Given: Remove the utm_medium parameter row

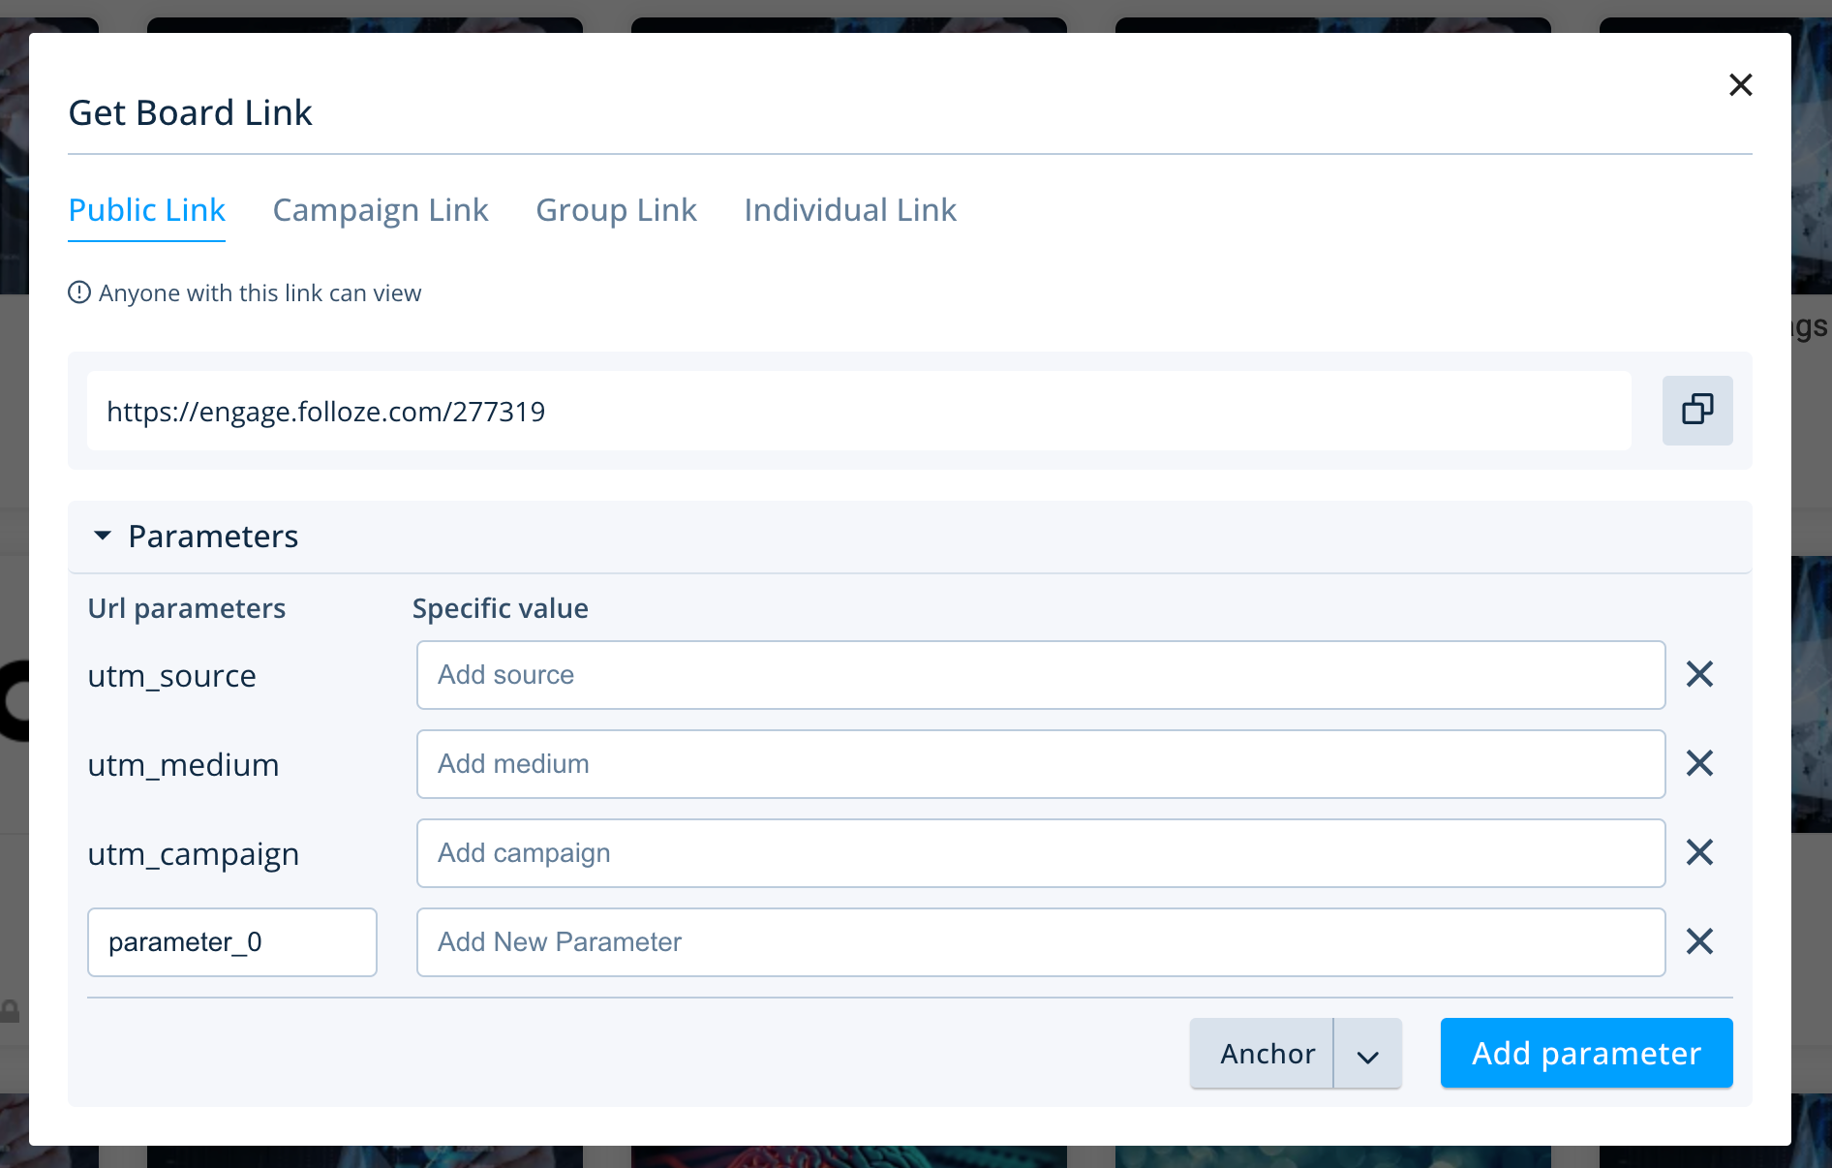Looking at the screenshot, I should coord(1699,763).
